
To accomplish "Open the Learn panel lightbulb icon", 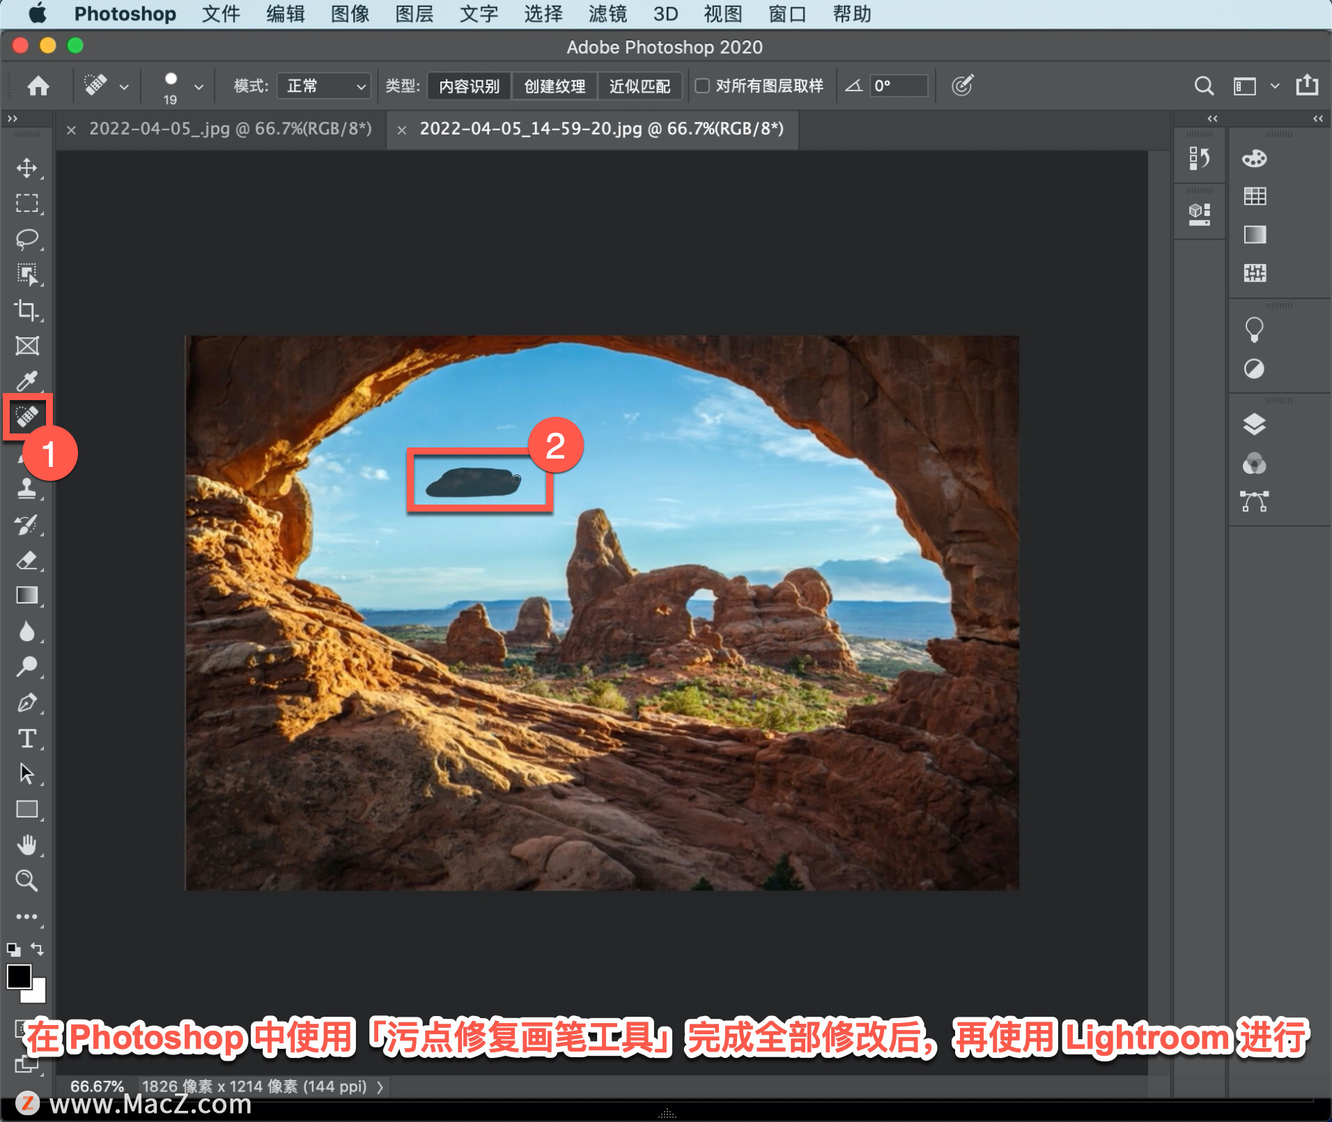I will point(1254,330).
